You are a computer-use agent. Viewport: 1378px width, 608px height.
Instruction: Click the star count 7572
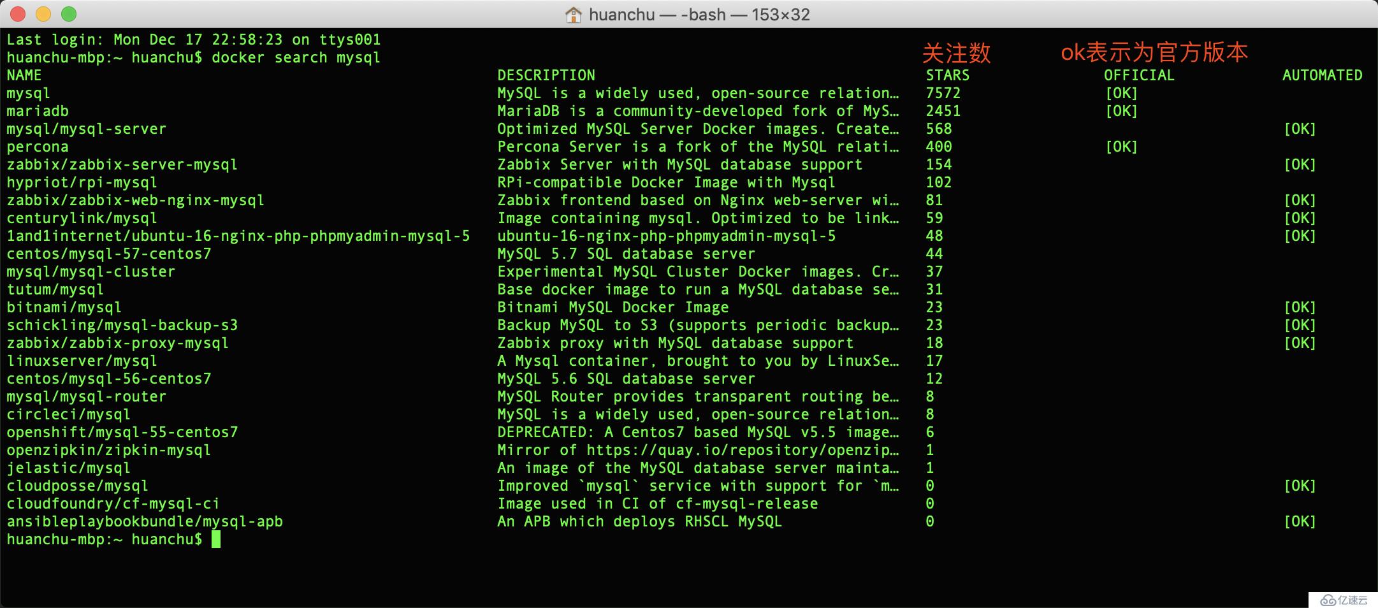coord(943,93)
